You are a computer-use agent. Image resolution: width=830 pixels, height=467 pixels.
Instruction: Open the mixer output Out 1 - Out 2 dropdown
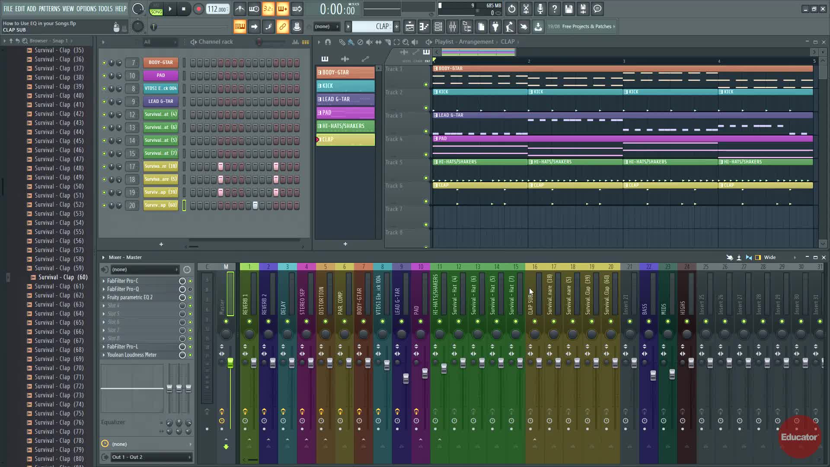click(x=151, y=457)
